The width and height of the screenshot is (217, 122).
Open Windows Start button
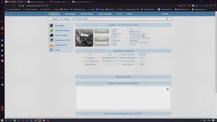point(2,120)
